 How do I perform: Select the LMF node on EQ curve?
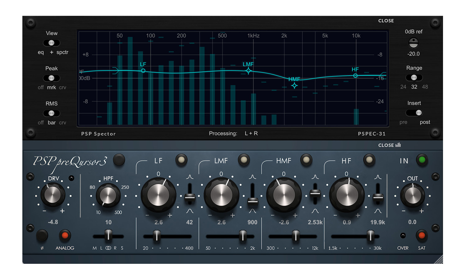click(x=248, y=71)
